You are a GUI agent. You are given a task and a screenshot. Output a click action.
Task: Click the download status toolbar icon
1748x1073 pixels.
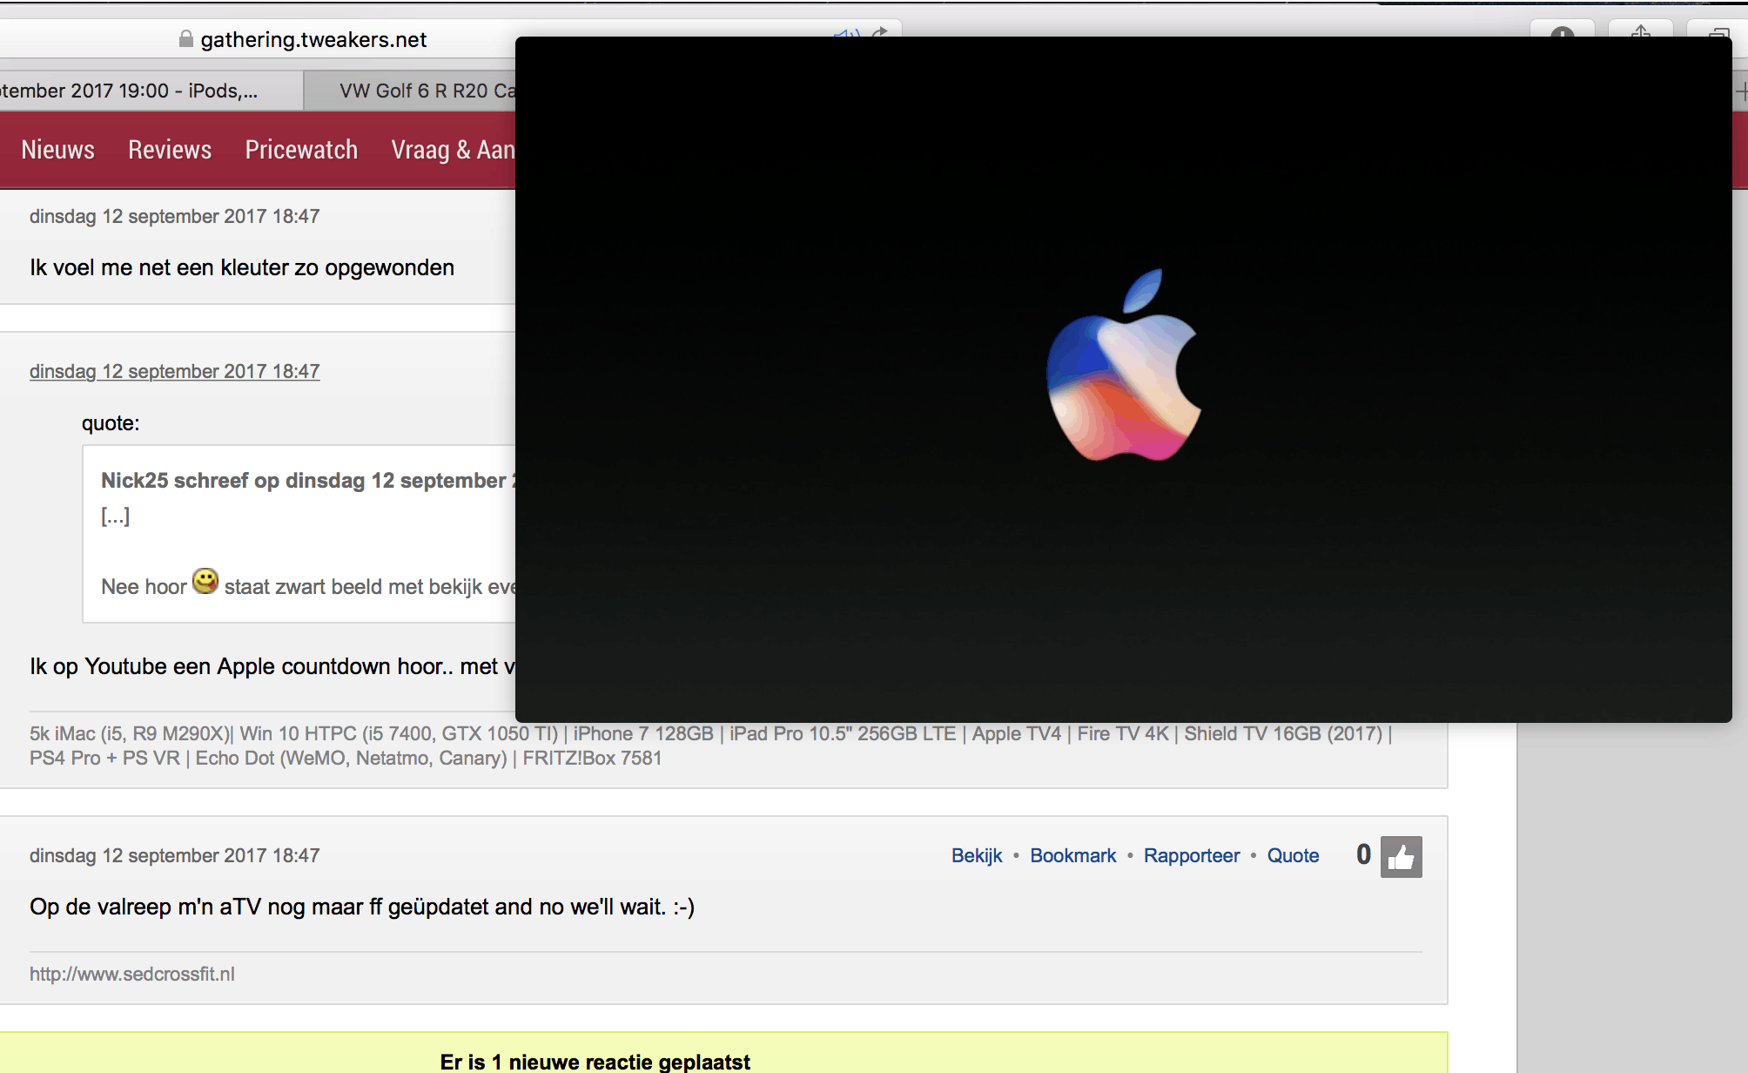coord(1563,33)
